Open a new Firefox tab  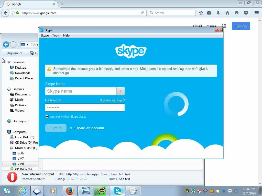click(62, 4)
